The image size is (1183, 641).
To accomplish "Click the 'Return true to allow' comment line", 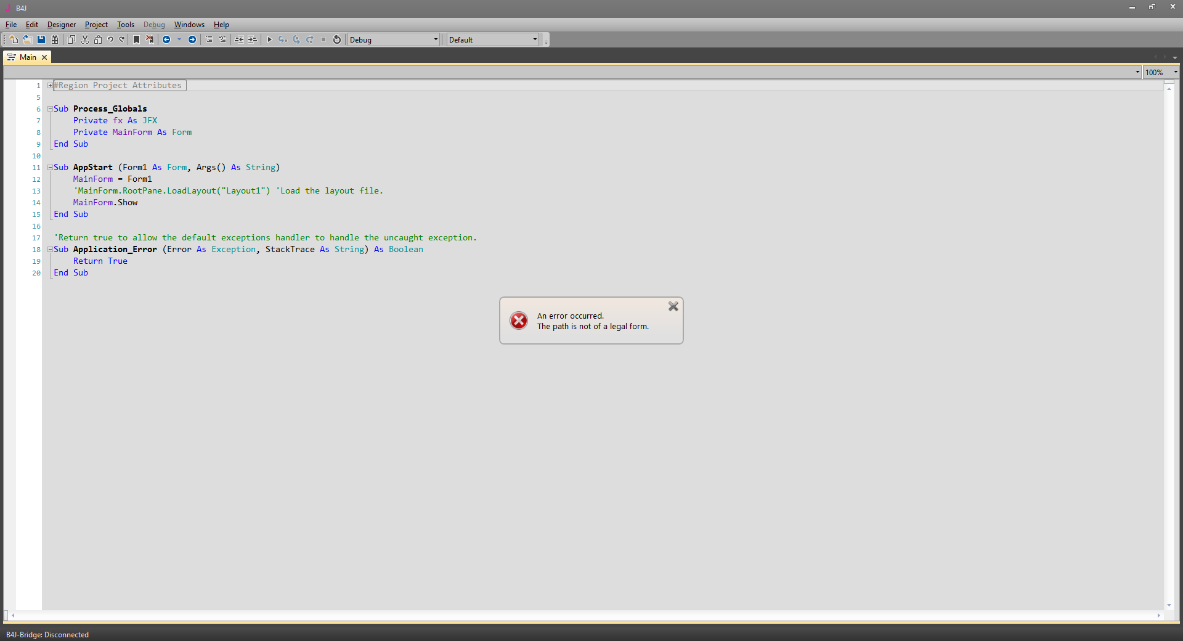I will [x=265, y=238].
